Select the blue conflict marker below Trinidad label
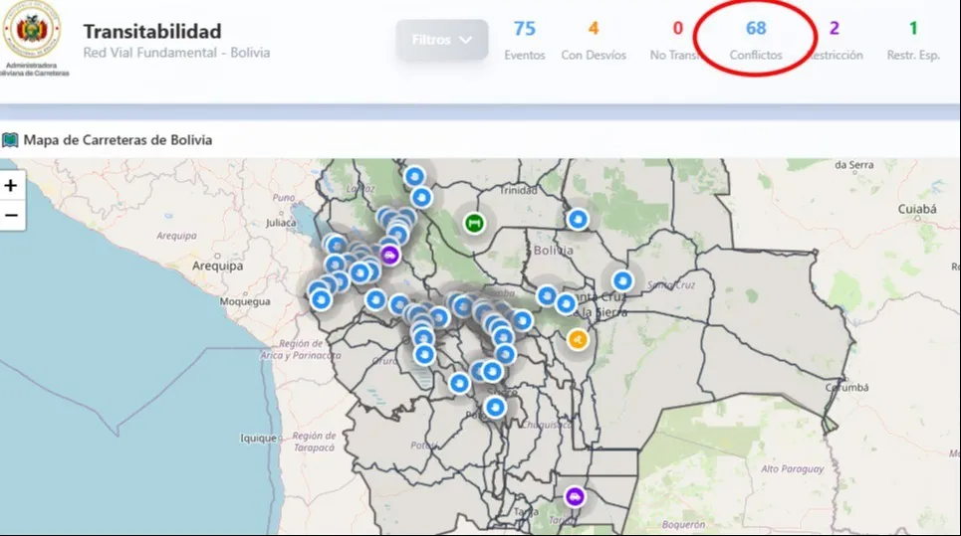Image resolution: width=961 pixels, height=536 pixels. click(x=578, y=219)
